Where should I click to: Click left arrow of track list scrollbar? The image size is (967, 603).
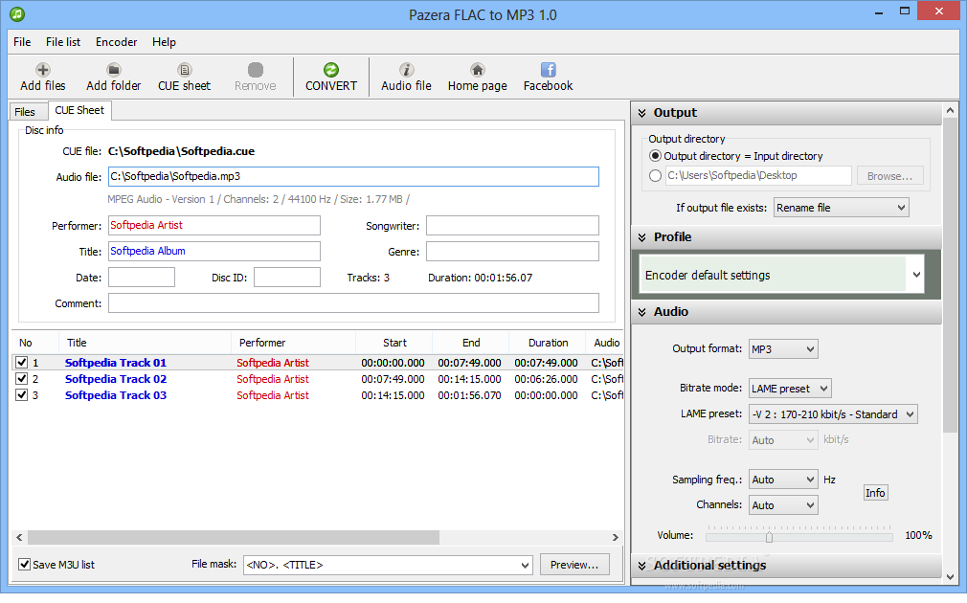[x=19, y=538]
